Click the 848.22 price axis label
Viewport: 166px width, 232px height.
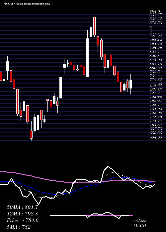click(x=155, y=39)
